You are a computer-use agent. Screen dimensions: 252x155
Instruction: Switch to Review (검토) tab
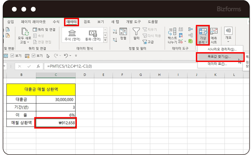[87, 22]
